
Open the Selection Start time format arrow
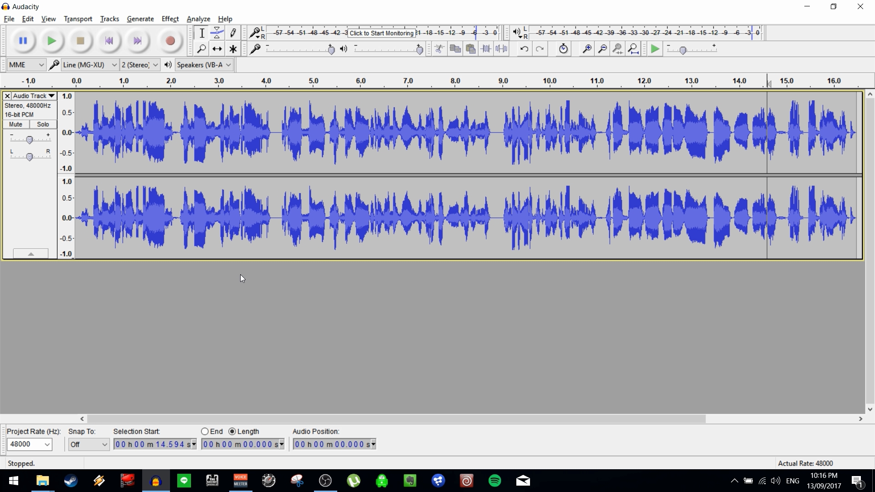(194, 444)
